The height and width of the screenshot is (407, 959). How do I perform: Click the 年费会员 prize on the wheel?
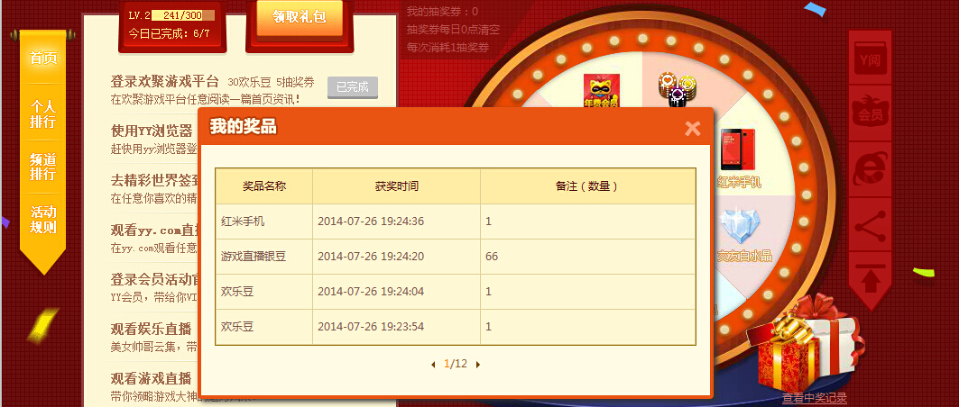pyautogui.click(x=601, y=92)
